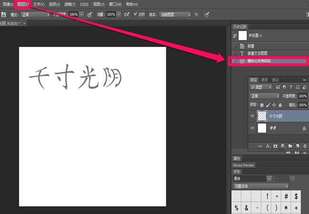Open the Clone Stamp tool preset picker
This screenshot has width=309, height=214.
coord(3,14)
